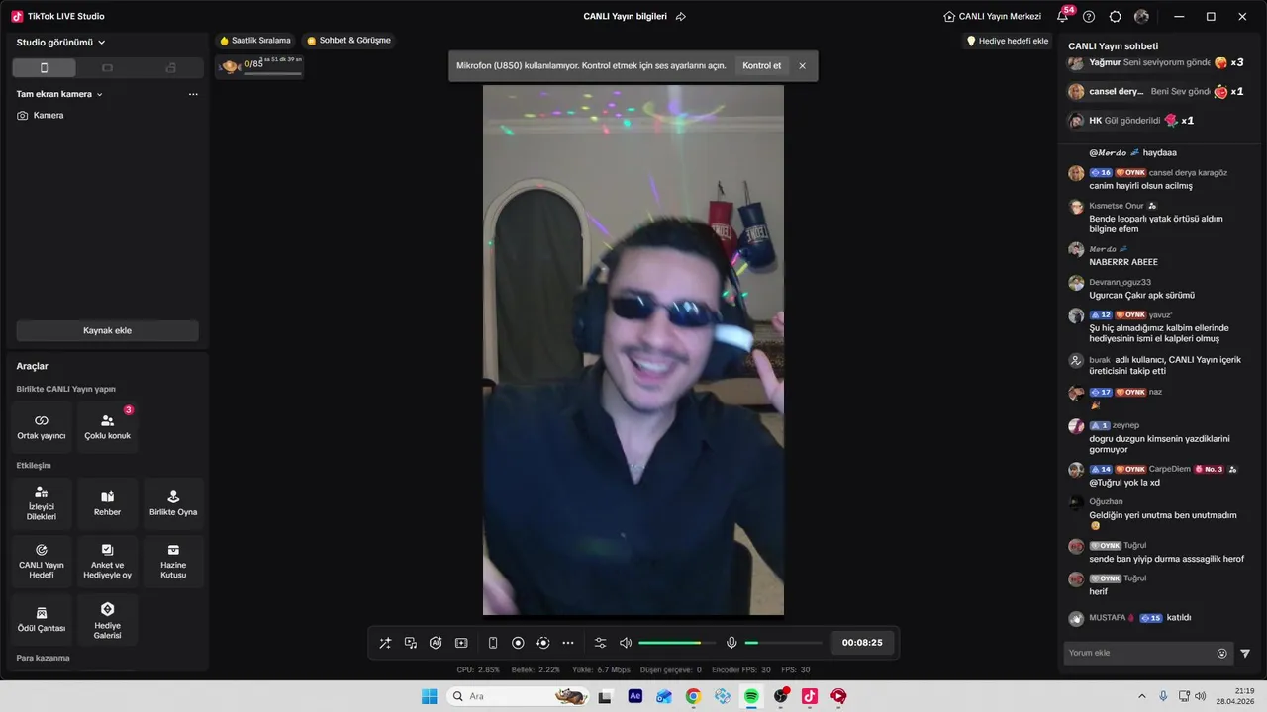
Task: Select the portrait phone layout mode
Action: tap(44, 67)
